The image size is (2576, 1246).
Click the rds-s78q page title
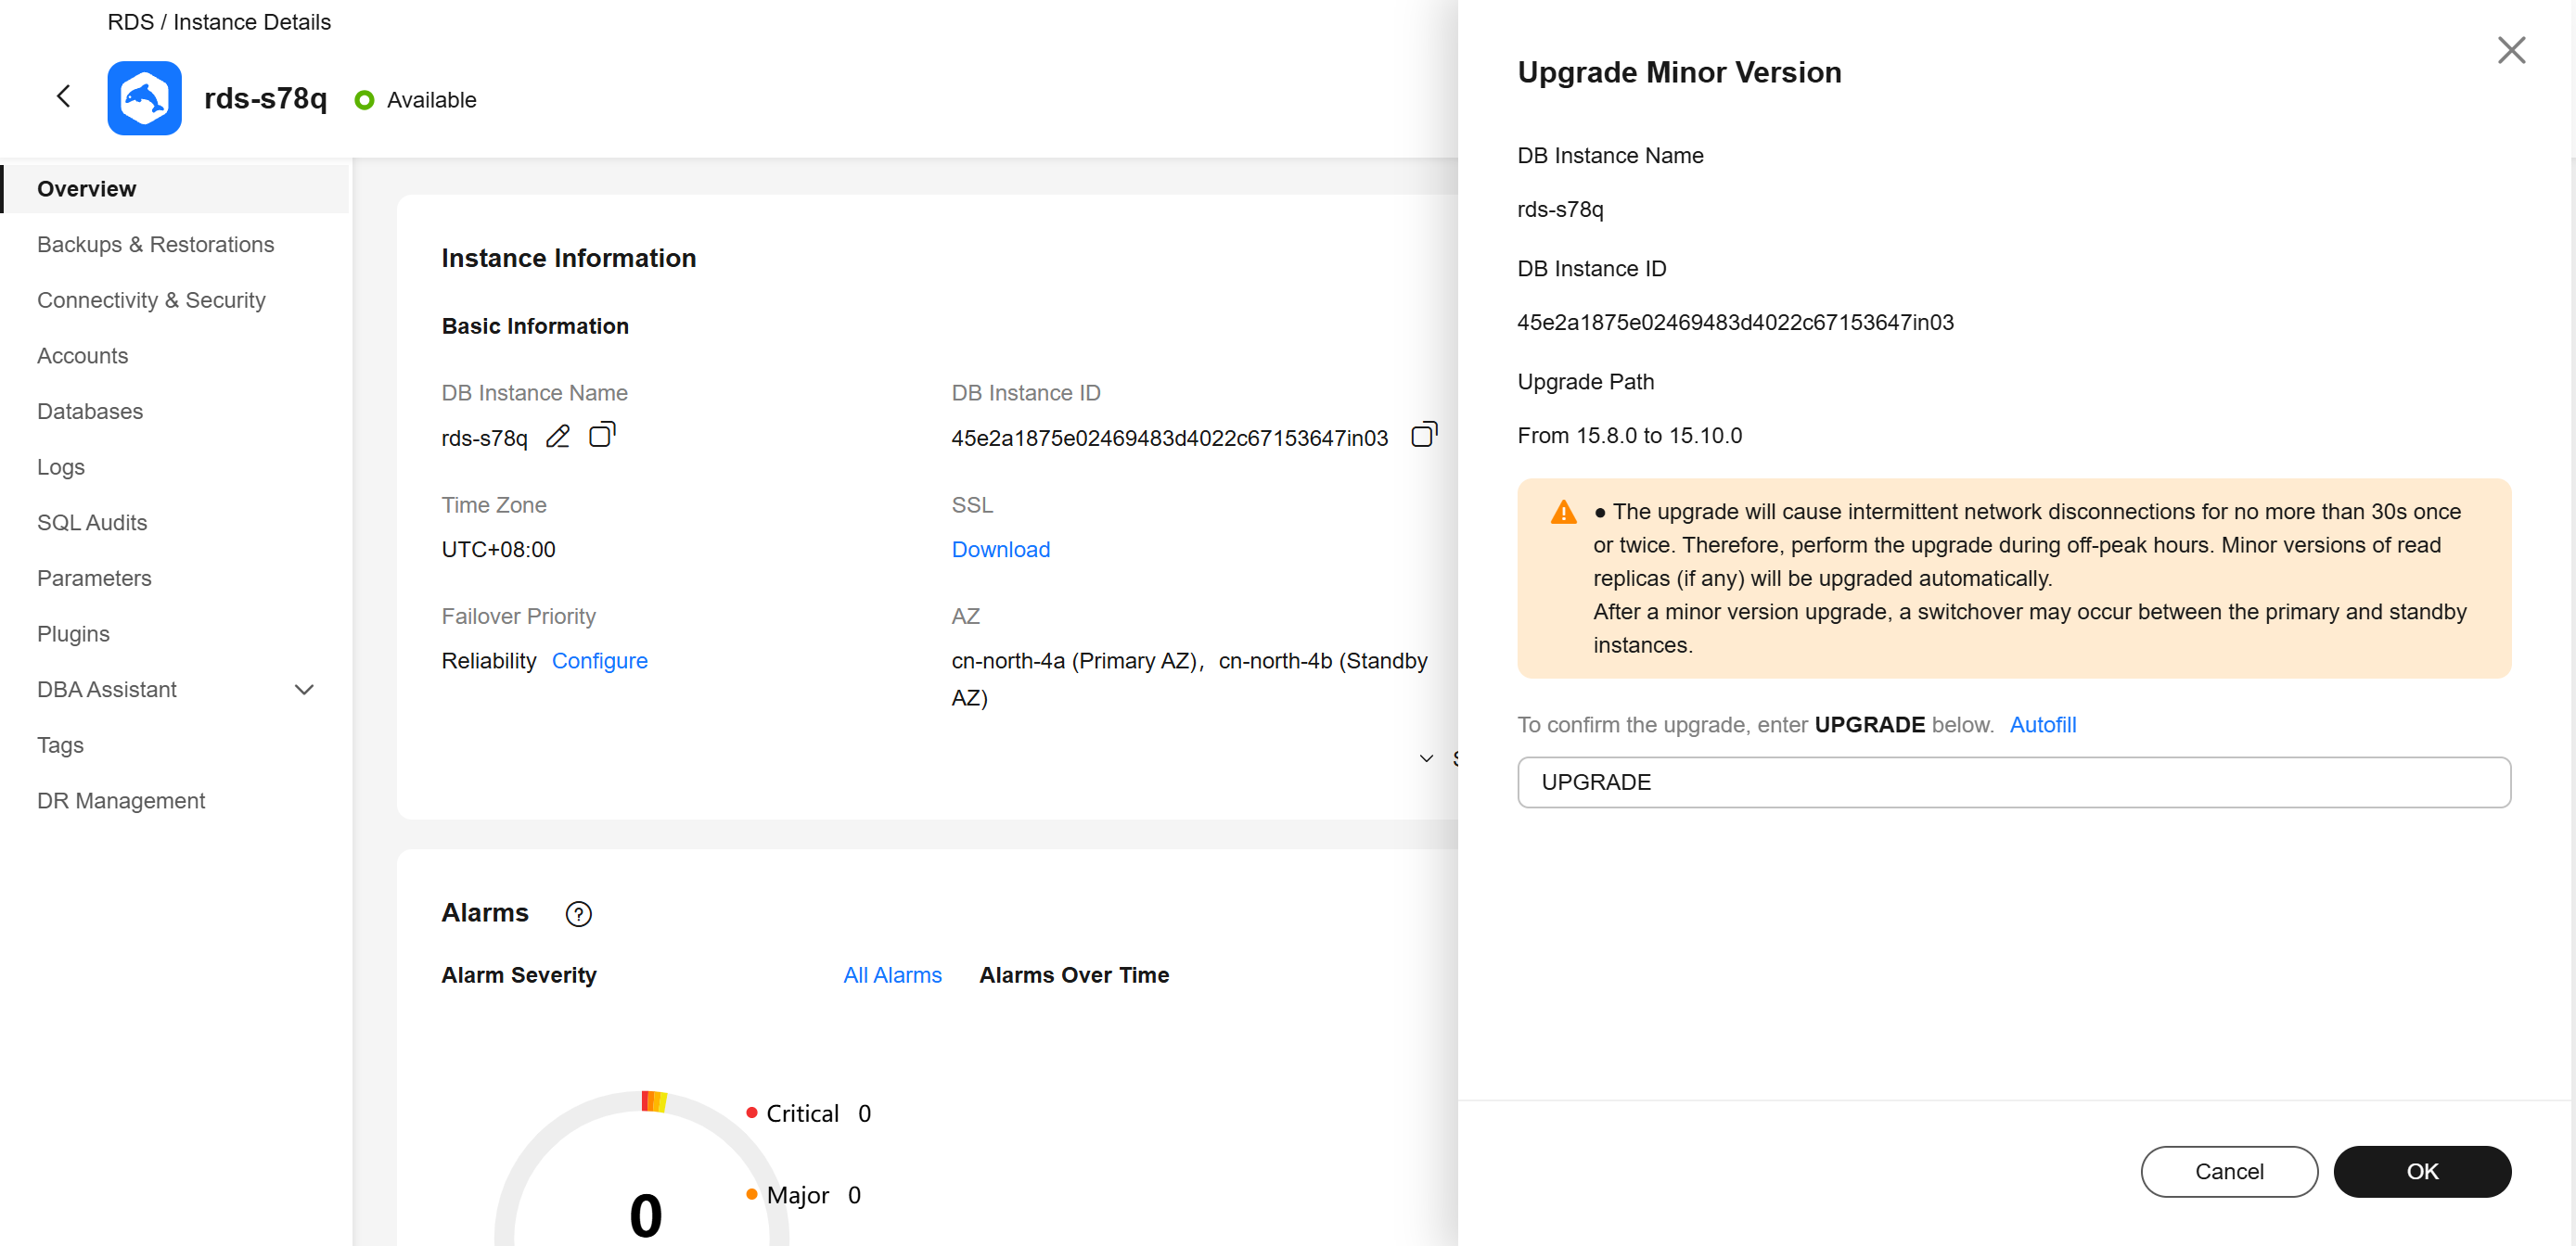(265, 98)
